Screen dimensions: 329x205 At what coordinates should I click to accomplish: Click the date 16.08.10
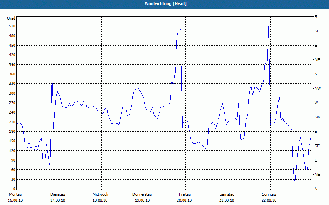[x=15, y=200]
